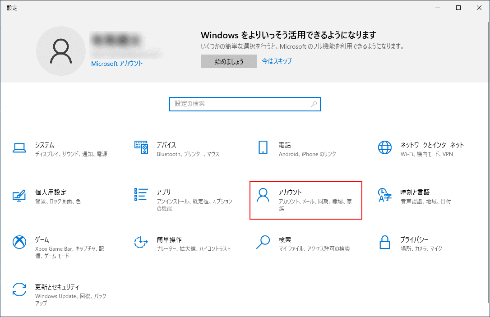Maximize the 設定 window
This screenshot has width=490, height=317.
[458, 8]
